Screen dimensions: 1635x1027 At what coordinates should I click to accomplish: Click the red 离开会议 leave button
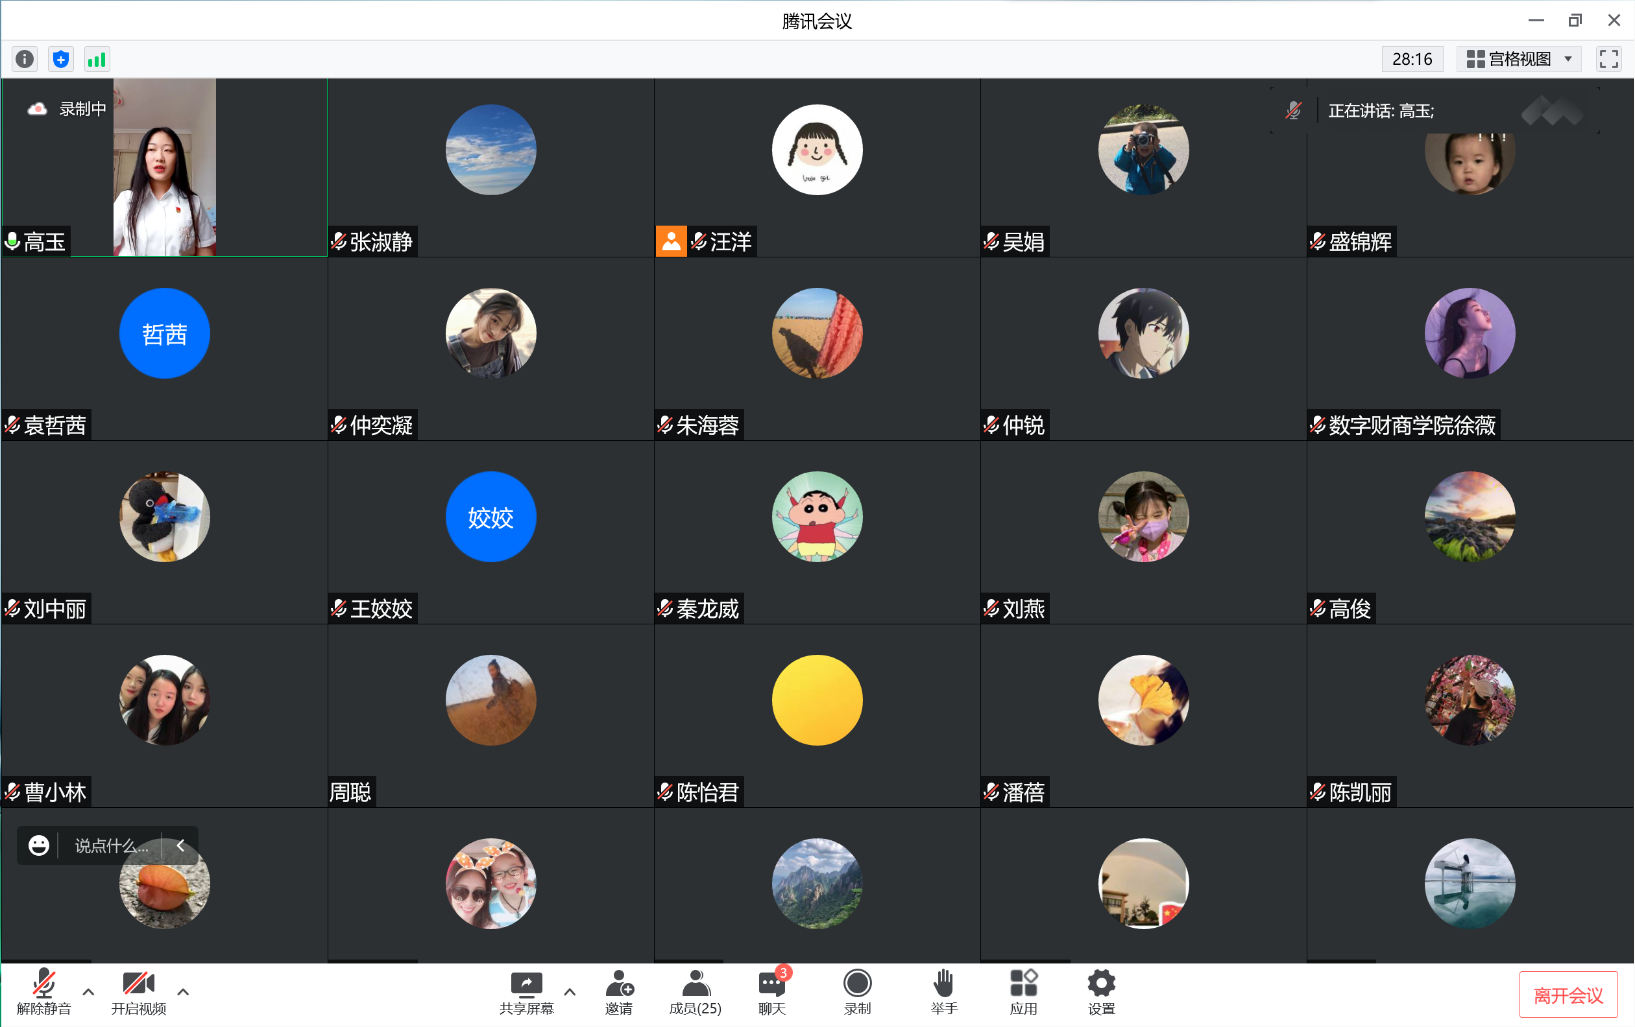(x=1568, y=995)
